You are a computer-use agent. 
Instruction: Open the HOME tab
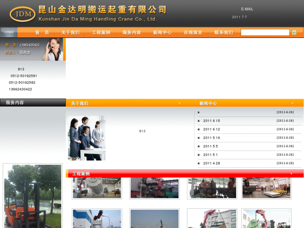(9, 32)
